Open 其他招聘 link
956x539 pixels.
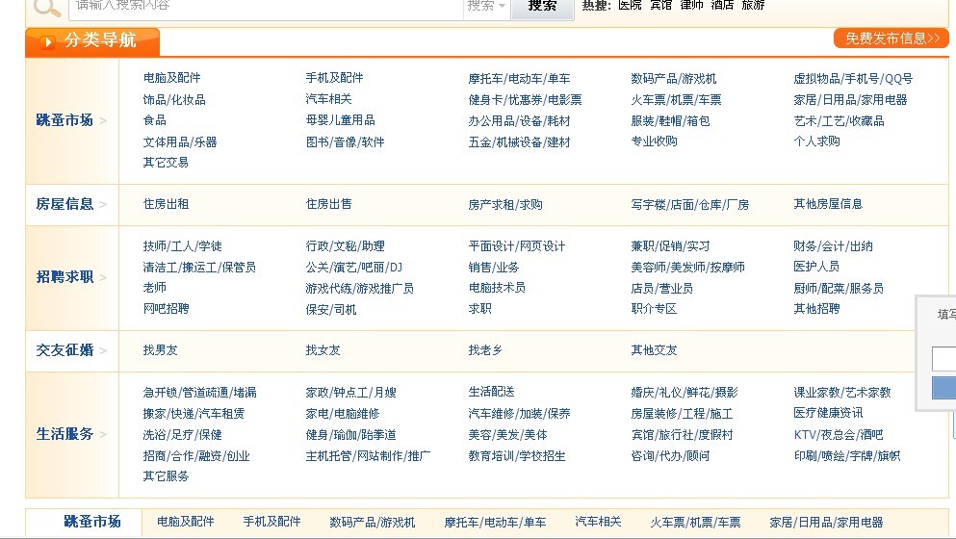coord(816,309)
